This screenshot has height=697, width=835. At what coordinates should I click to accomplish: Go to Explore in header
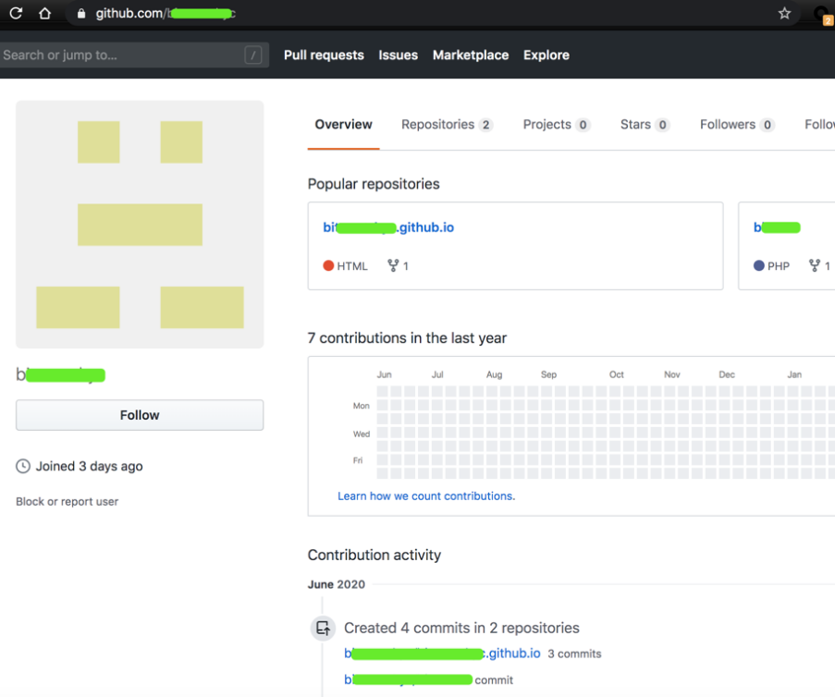[x=546, y=55]
